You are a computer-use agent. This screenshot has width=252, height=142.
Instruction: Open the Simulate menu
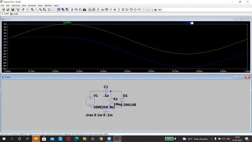point(32,6)
